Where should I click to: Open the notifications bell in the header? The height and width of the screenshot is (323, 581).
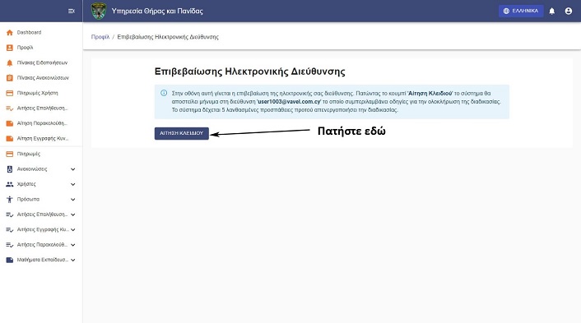tap(551, 12)
